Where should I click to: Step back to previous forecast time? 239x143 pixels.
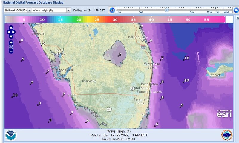[112, 10]
